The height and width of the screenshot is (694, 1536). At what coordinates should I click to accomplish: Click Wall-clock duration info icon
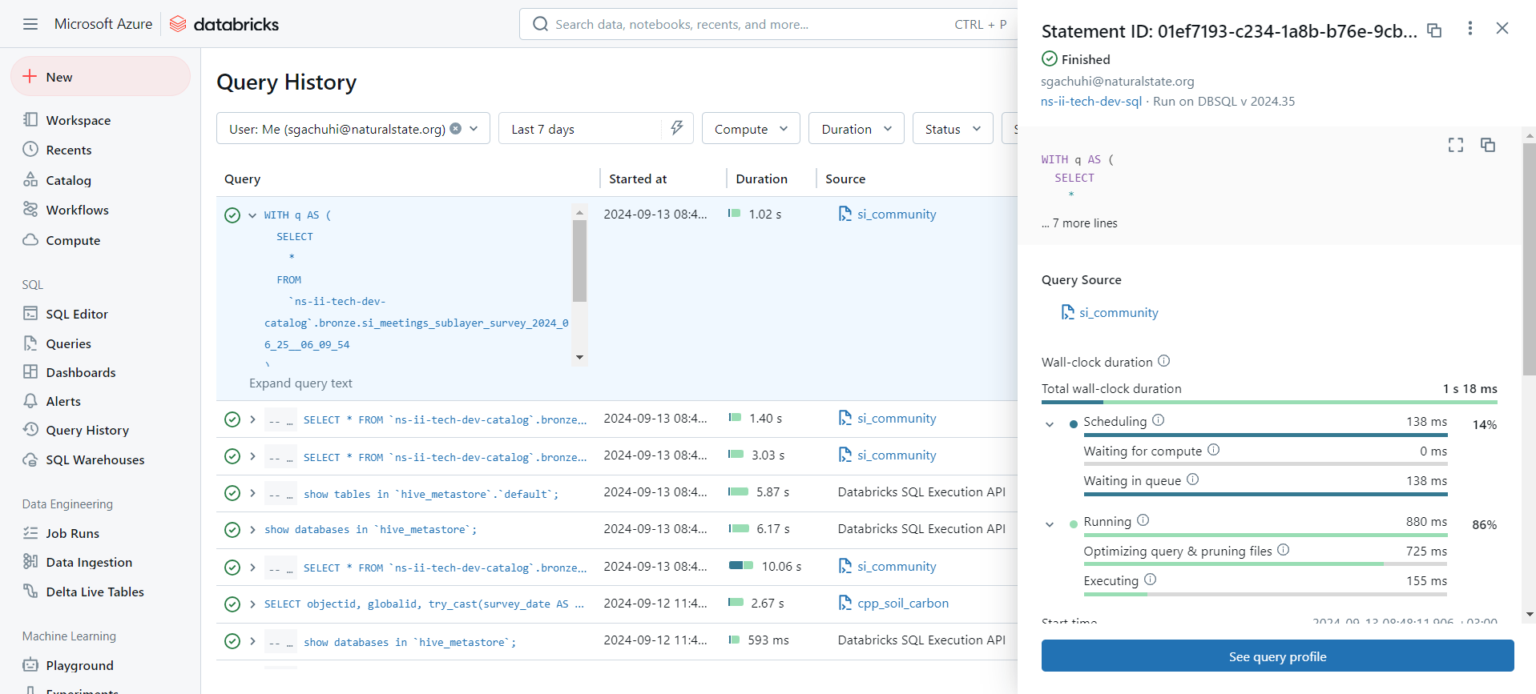(x=1164, y=361)
